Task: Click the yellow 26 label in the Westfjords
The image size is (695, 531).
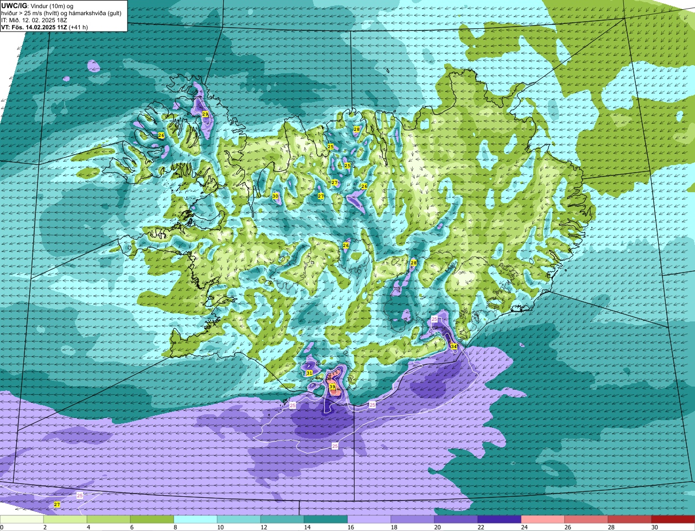Action: pos(161,135)
